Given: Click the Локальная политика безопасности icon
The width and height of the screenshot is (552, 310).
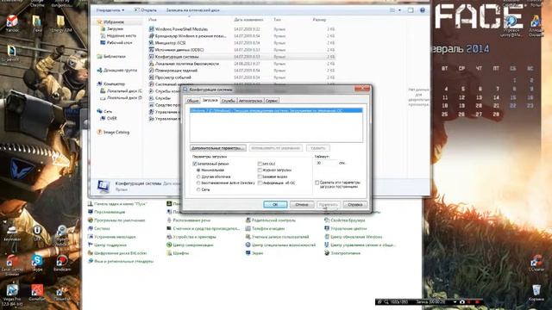Looking at the screenshot, I should 151,64.
